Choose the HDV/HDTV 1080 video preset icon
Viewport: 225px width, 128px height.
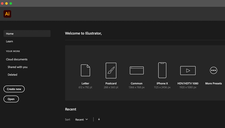pos(188,70)
